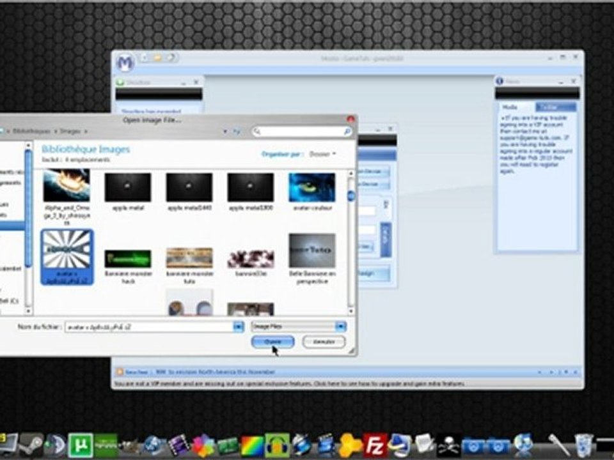Minimize the Direction panel
Screen dimensions: 614x460
click(x=184, y=82)
